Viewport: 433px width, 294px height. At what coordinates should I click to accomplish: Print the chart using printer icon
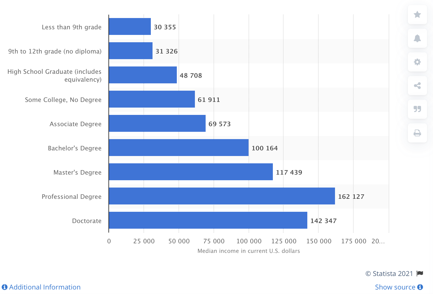[417, 133]
